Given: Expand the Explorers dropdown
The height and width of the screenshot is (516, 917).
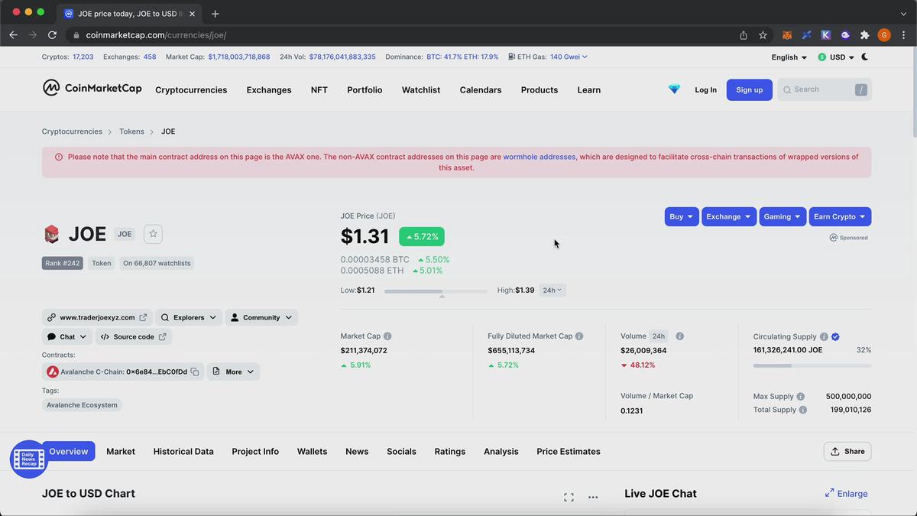Looking at the screenshot, I should coord(189,317).
